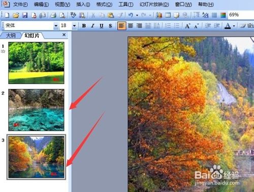254x192 pixels.
Task: Open the 编辑(E) menu
Action: tap(41, 5)
